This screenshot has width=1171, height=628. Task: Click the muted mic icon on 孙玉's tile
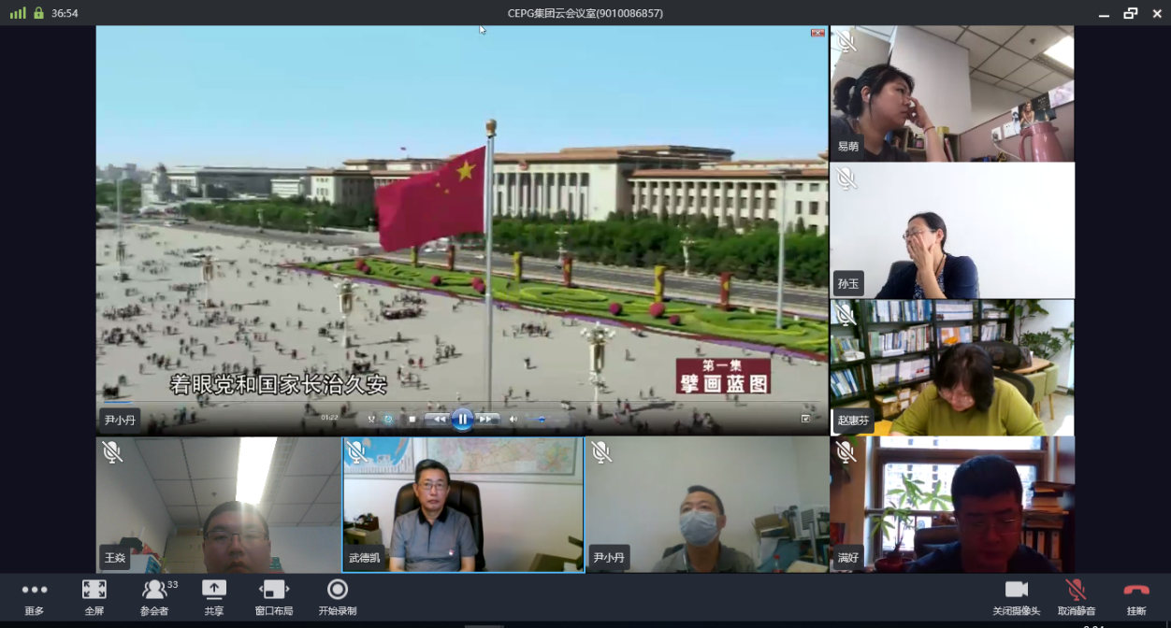click(846, 178)
